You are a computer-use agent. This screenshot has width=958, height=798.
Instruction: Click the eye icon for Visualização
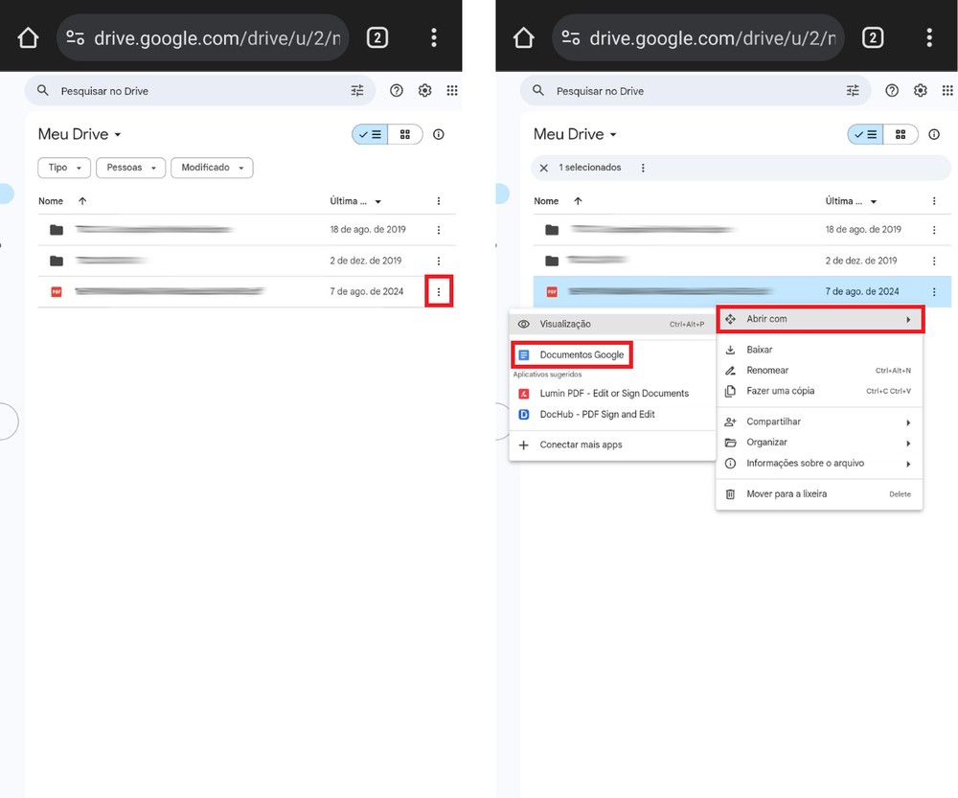tap(524, 325)
